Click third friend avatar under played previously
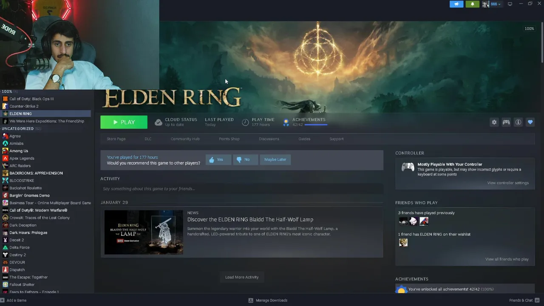 (x=424, y=221)
